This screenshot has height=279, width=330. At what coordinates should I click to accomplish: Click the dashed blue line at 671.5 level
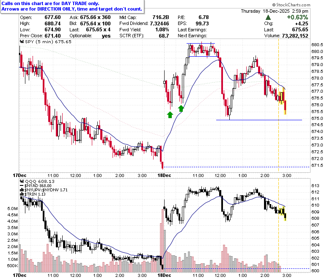tap(236, 167)
